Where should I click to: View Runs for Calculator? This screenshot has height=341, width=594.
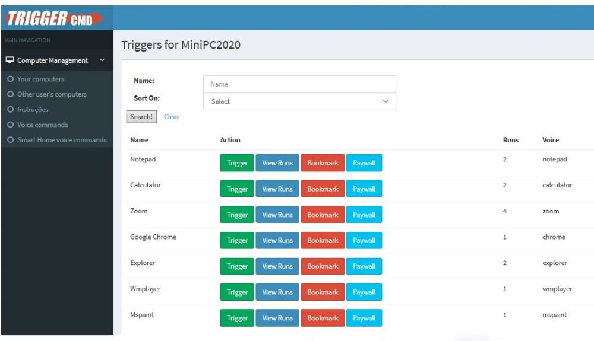[277, 189]
